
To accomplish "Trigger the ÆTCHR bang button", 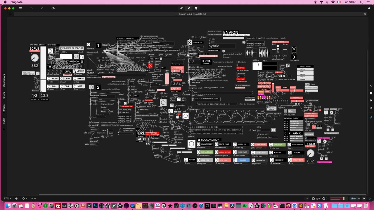I will coord(75,71).
